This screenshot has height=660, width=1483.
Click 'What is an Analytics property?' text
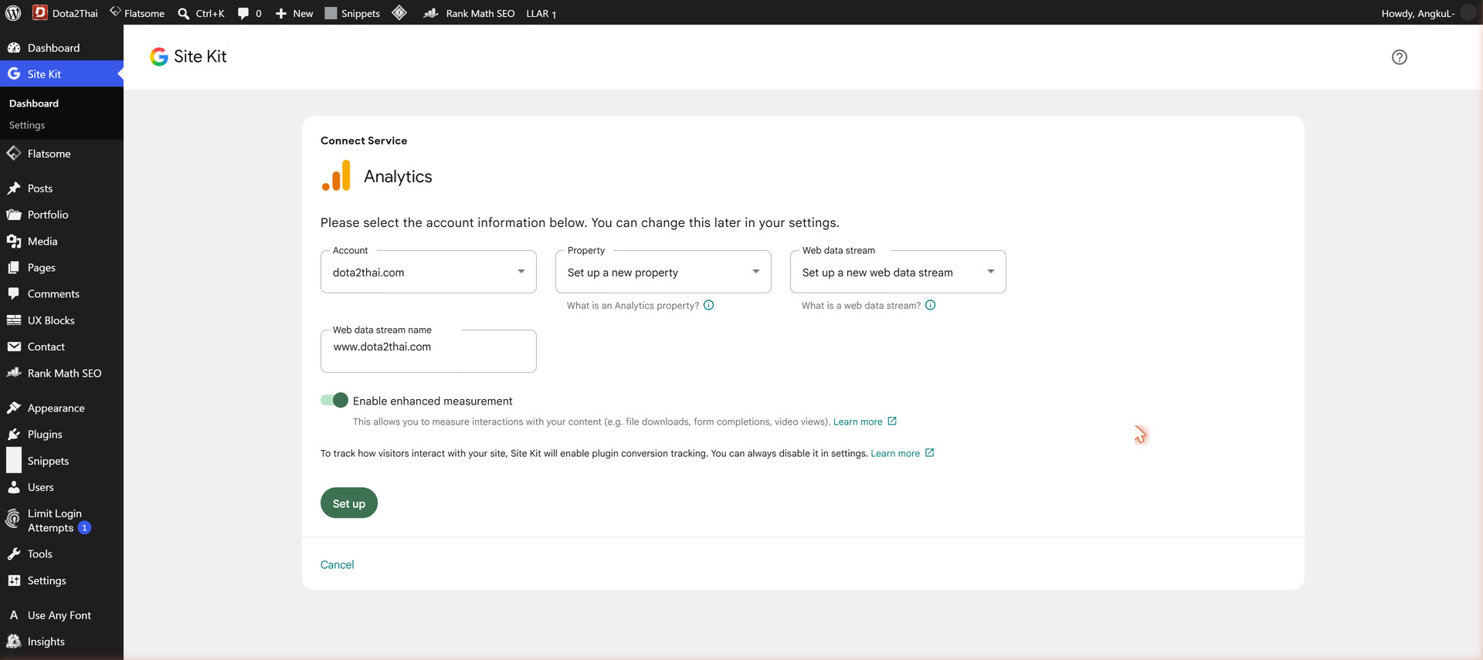tap(633, 306)
